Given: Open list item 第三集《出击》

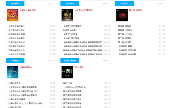Looking at the screenshot, I should (125, 34).
